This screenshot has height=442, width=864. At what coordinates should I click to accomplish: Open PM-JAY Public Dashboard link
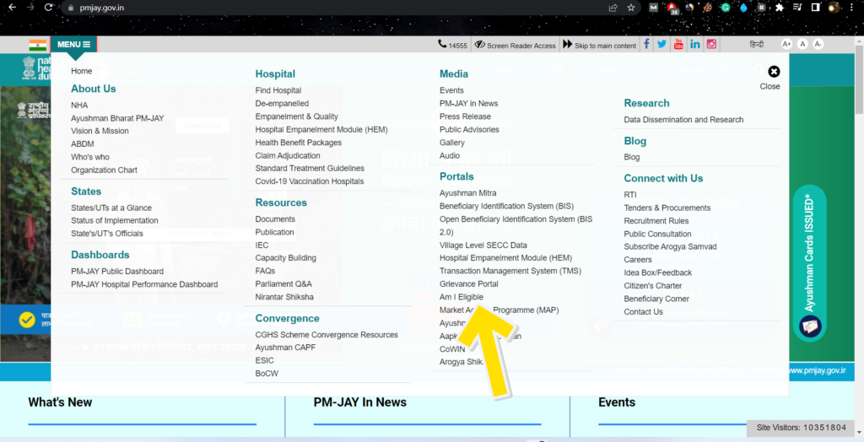click(x=117, y=272)
